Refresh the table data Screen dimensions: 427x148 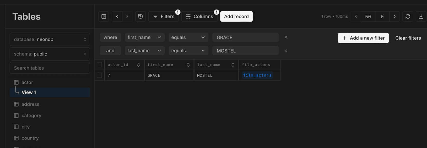(x=408, y=16)
